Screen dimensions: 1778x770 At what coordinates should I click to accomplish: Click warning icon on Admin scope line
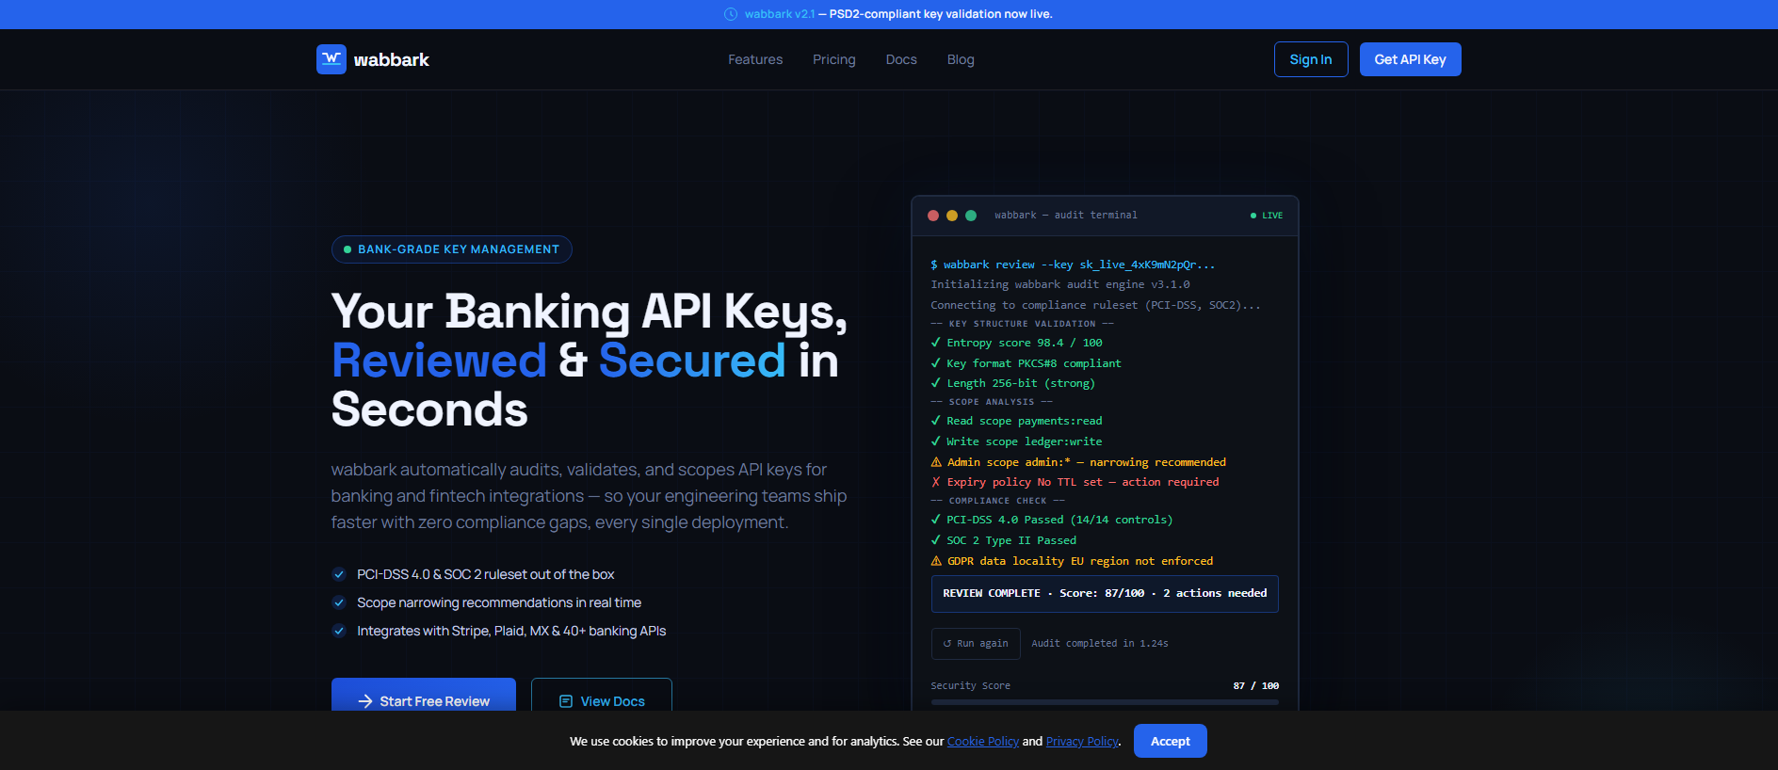[x=936, y=462]
